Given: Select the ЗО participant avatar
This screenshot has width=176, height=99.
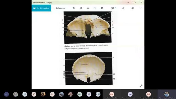Looking at the screenshot, I should click(34, 94).
